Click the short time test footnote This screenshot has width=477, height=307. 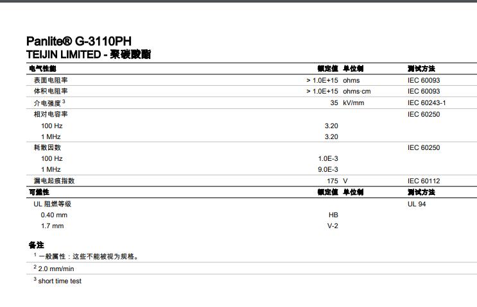coord(59,281)
